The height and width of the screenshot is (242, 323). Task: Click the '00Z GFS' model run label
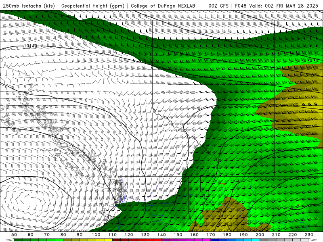[x=218, y=6]
